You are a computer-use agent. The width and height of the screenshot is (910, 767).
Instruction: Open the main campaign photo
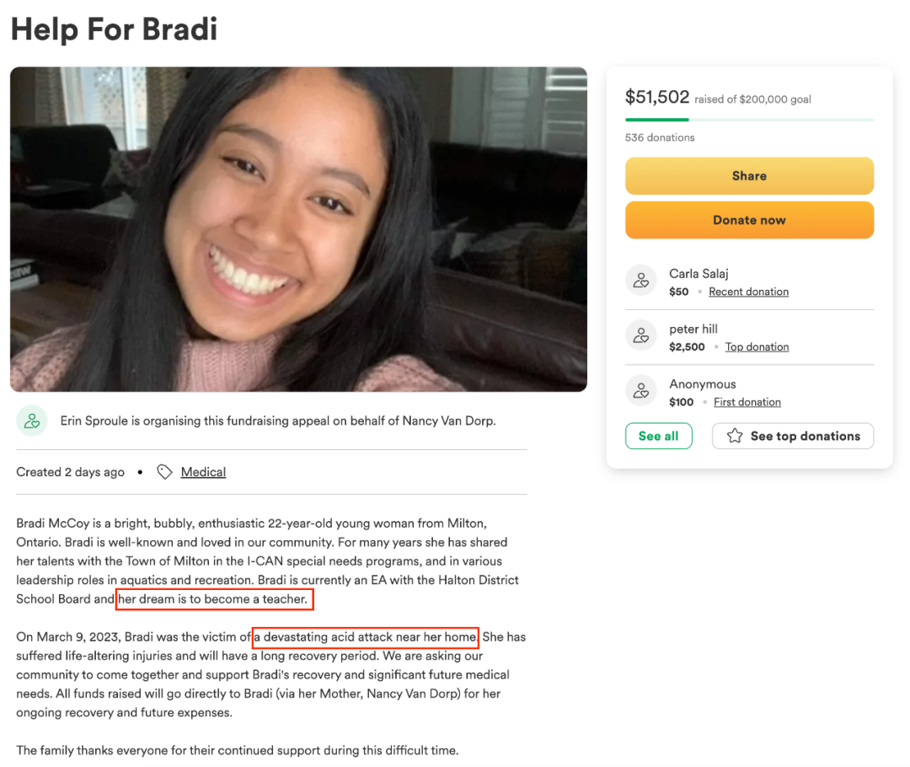[x=298, y=229]
